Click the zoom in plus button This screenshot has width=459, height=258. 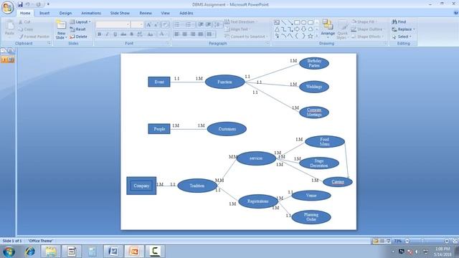(447, 241)
